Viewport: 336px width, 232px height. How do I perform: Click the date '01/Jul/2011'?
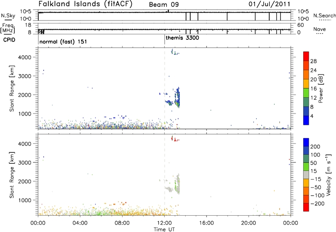click(269, 4)
